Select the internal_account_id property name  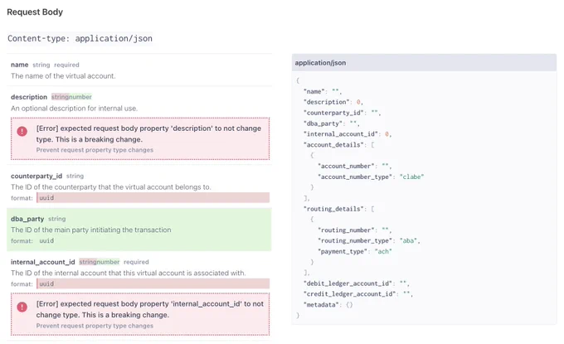pyautogui.click(x=43, y=262)
